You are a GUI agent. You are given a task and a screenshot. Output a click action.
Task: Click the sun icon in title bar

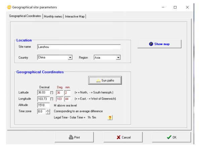click(9, 7)
